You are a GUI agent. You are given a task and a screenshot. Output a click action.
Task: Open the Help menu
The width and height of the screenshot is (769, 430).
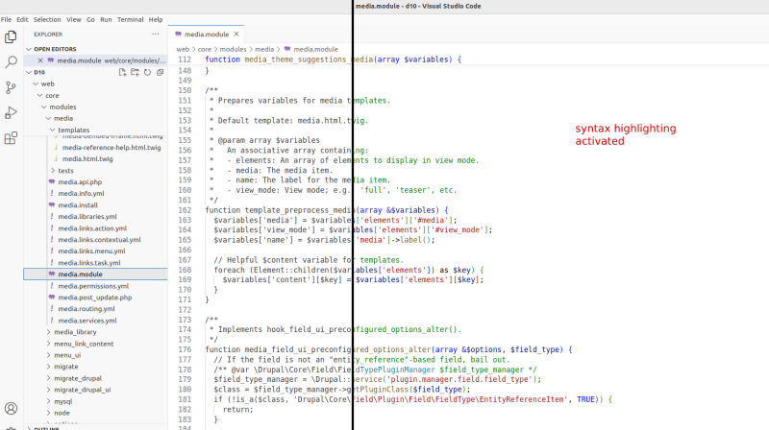pyautogui.click(x=156, y=19)
